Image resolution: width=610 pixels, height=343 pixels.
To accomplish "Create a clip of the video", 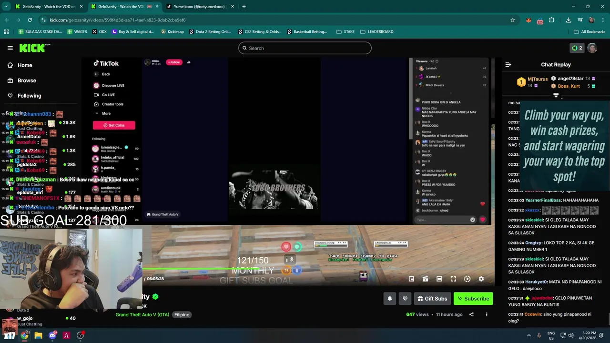I will pyautogui.click(x=425, y=279).
